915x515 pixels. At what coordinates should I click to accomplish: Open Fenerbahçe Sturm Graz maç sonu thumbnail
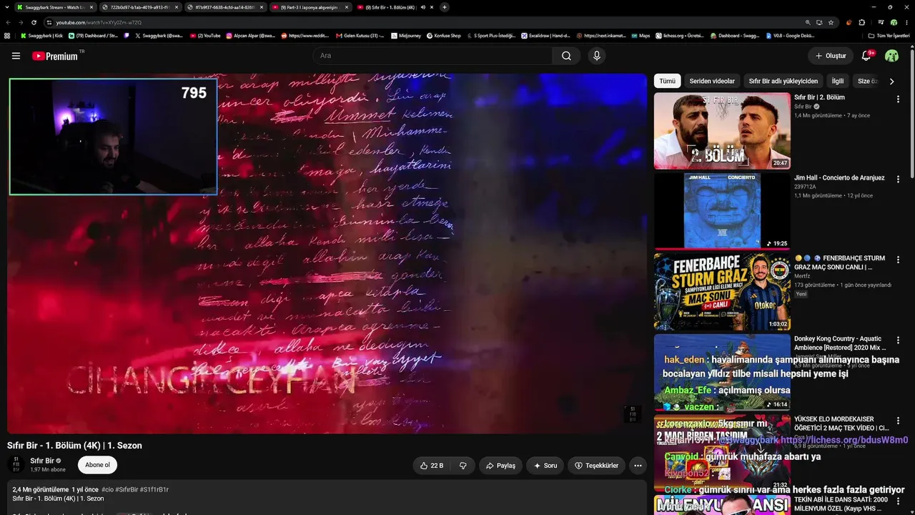722,292
